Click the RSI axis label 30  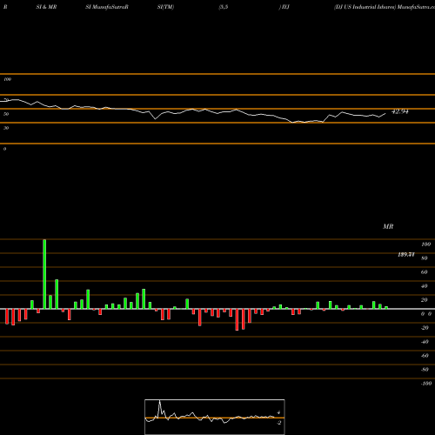point(6,128)
